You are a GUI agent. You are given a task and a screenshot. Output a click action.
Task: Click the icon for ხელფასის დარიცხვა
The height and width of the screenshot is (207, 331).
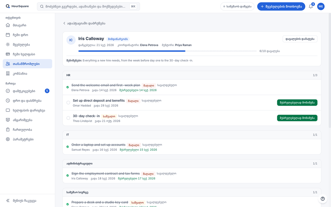click(8, 110)
